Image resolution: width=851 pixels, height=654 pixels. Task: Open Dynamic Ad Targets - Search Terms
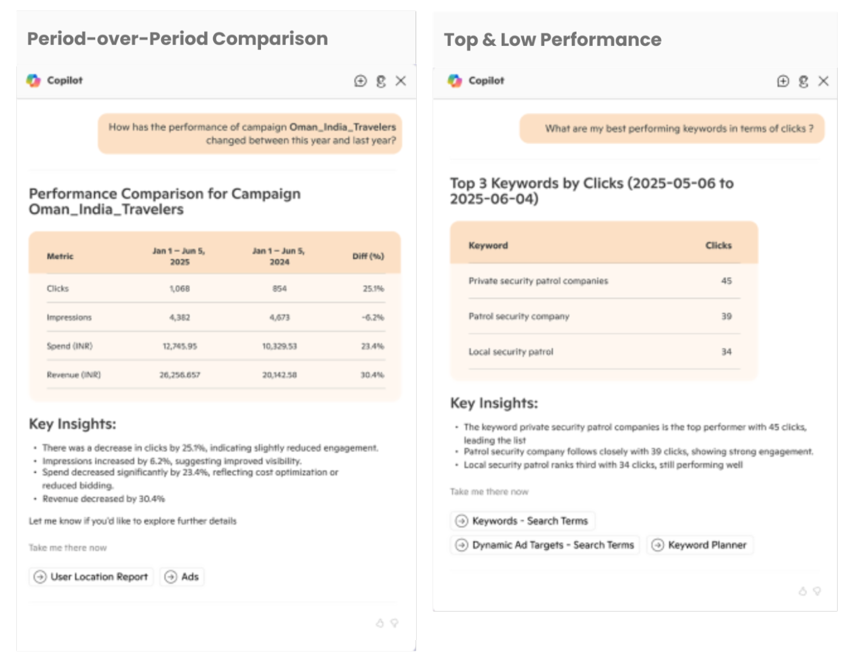click(x=545, y=545)
